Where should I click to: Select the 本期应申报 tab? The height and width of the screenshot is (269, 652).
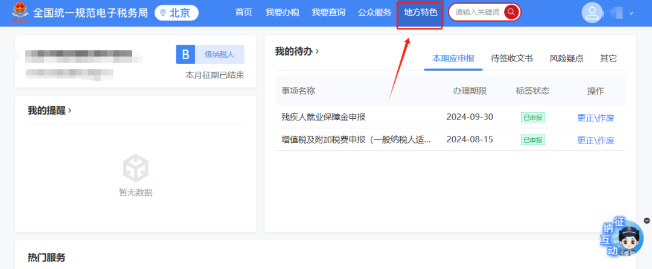click(x=453, y=59)
